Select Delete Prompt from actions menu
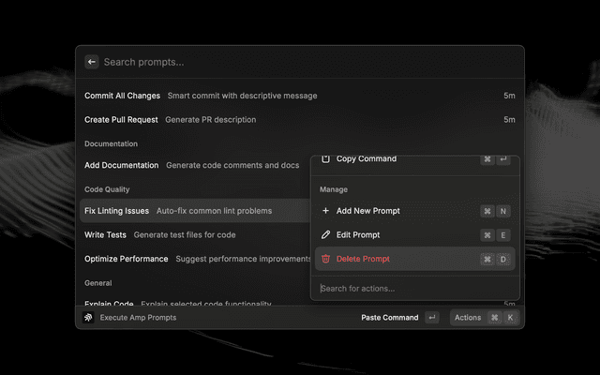The height and width of the screenshot is (375, 600). tap(363, 259)
